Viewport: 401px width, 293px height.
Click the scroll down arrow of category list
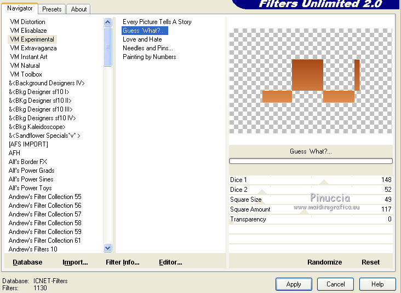click(x=108, y=248)
